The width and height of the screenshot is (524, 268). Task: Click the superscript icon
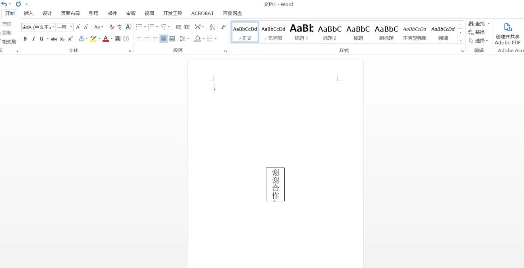click(70, 38)
